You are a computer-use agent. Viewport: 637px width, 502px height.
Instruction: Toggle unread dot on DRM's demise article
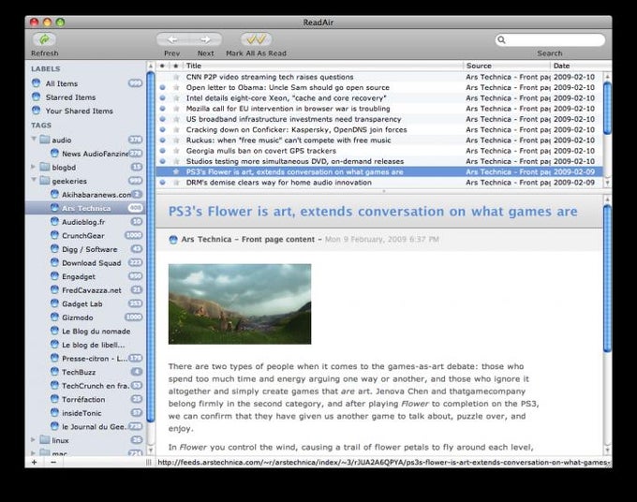click(x=162, y=183)
